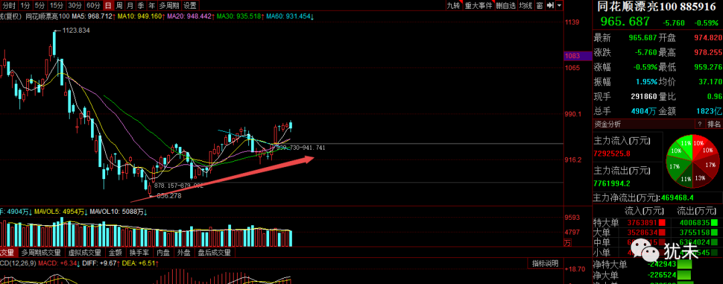Select the 1分 period tab

[25, 5]
